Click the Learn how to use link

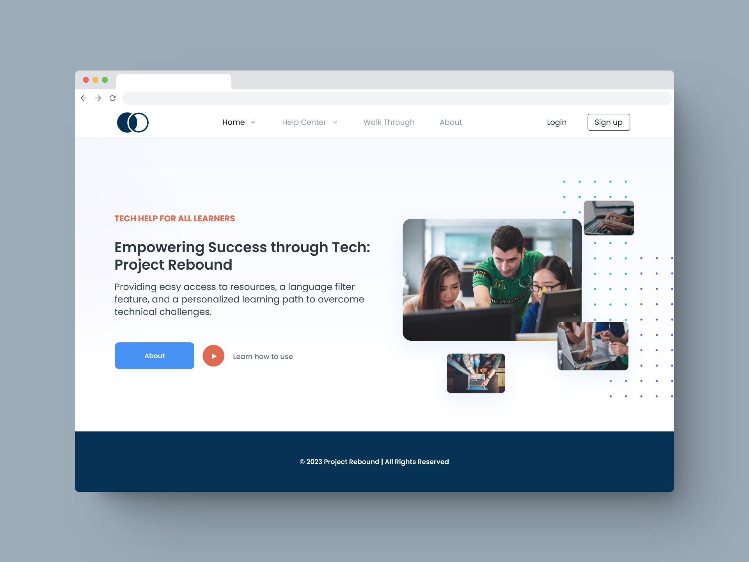(x=263, y=356)
